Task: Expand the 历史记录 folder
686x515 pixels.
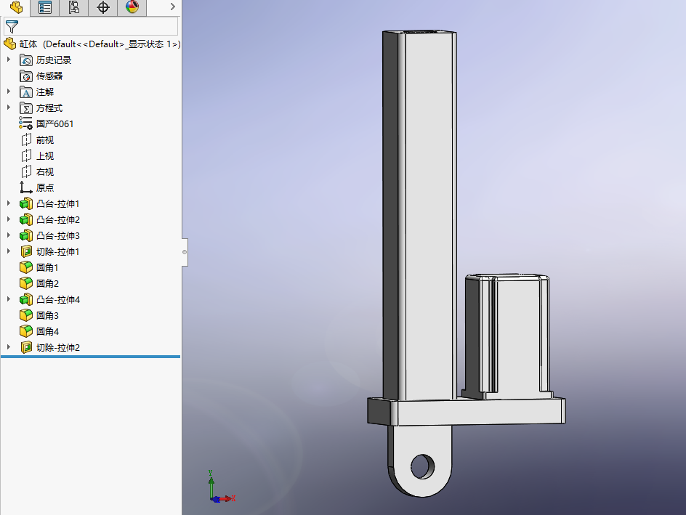Action: [9, 60]
